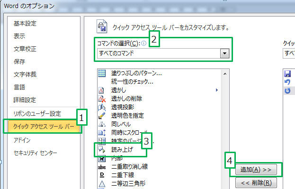Click the 透かしの削除 icon
295x189 pixels.
102,99
